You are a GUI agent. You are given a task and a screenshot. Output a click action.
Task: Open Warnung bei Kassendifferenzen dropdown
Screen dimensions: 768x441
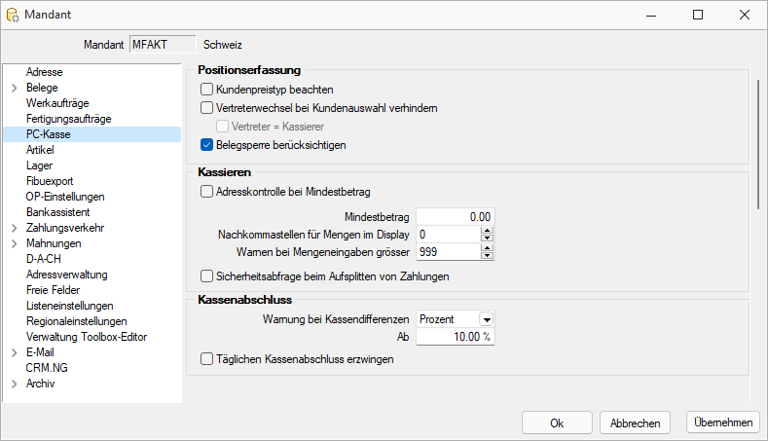point(487,319)
